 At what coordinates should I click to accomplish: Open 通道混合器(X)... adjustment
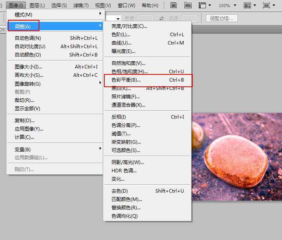[x=147, y=105]
